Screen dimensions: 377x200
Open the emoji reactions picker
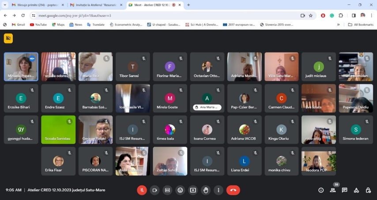point(180,190)
